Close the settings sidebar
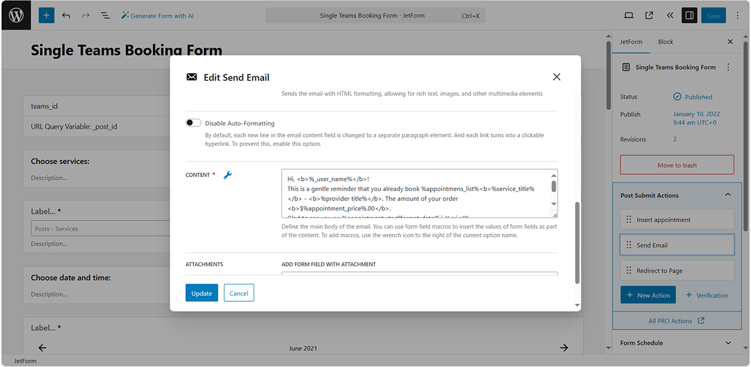 point(730,42)
